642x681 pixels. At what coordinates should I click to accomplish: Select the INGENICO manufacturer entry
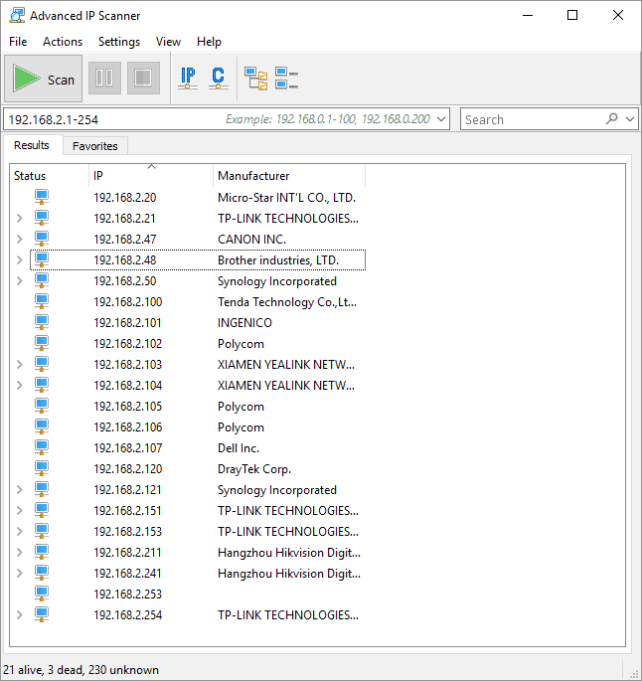[244, 323]
